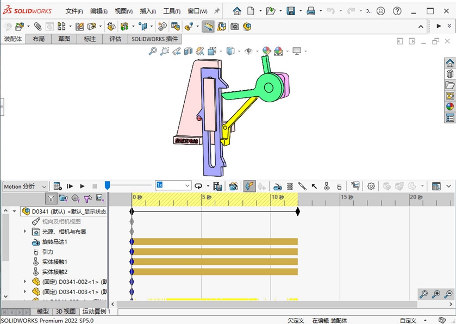Open the 1x playback speed dropdown
This screenshot has height=324, width=456.
click(x=173, y=185)
